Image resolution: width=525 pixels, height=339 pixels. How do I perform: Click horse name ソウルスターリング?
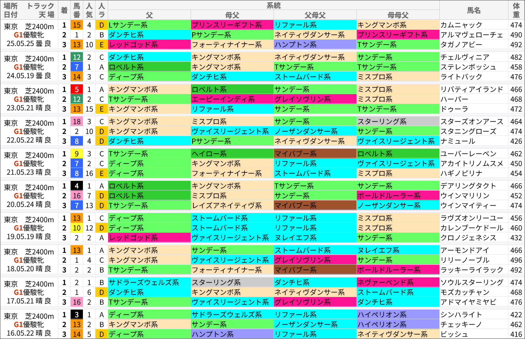[472, 283]
